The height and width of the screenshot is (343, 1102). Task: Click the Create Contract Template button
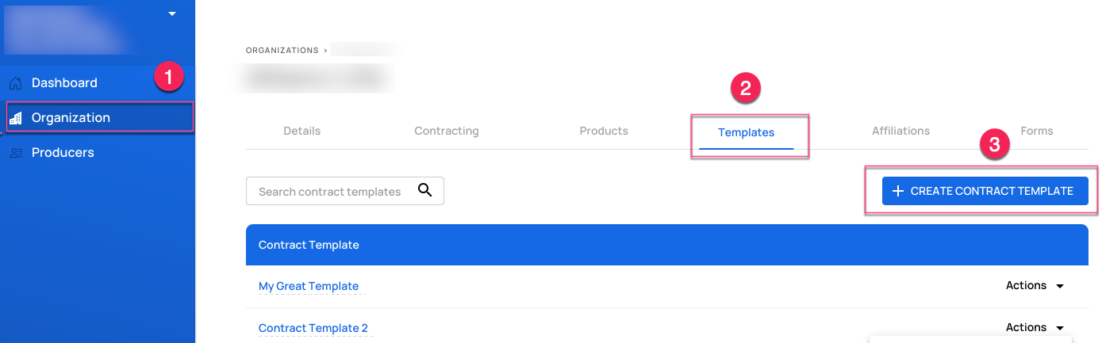985,191
